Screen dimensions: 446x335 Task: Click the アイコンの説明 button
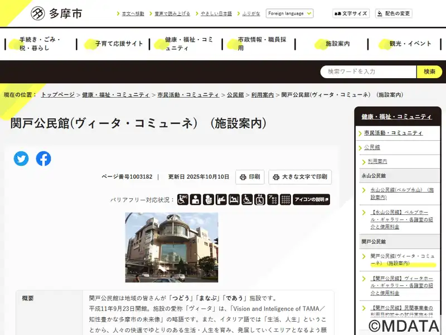pyautogui.click(x=311, y=199)
